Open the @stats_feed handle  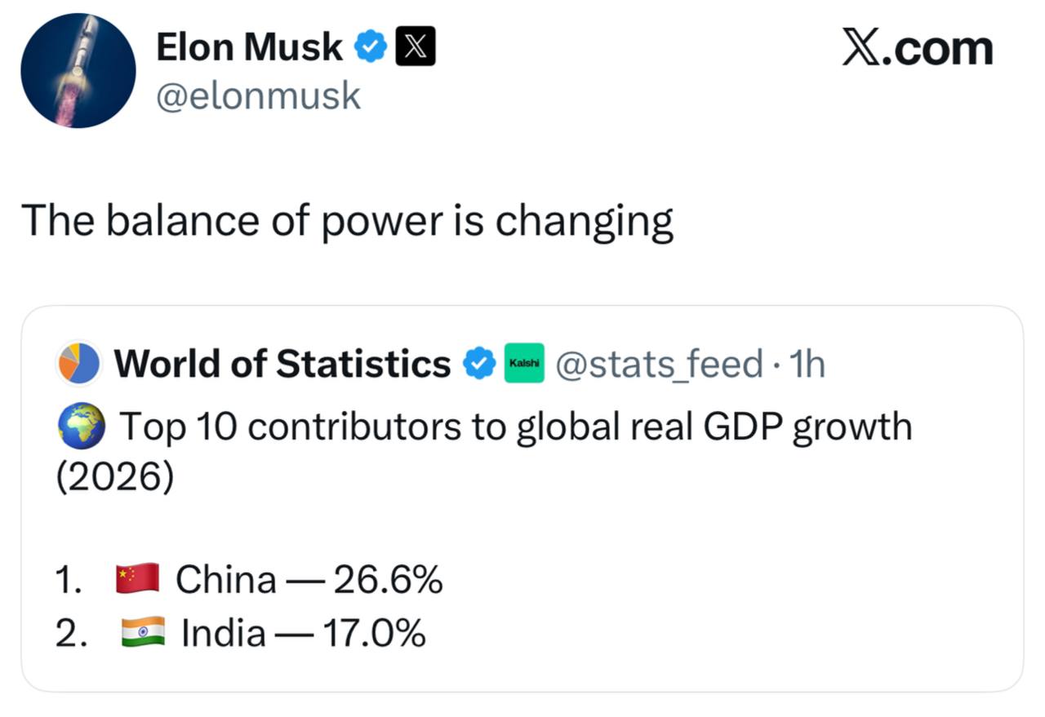click(x=659, y=364)
